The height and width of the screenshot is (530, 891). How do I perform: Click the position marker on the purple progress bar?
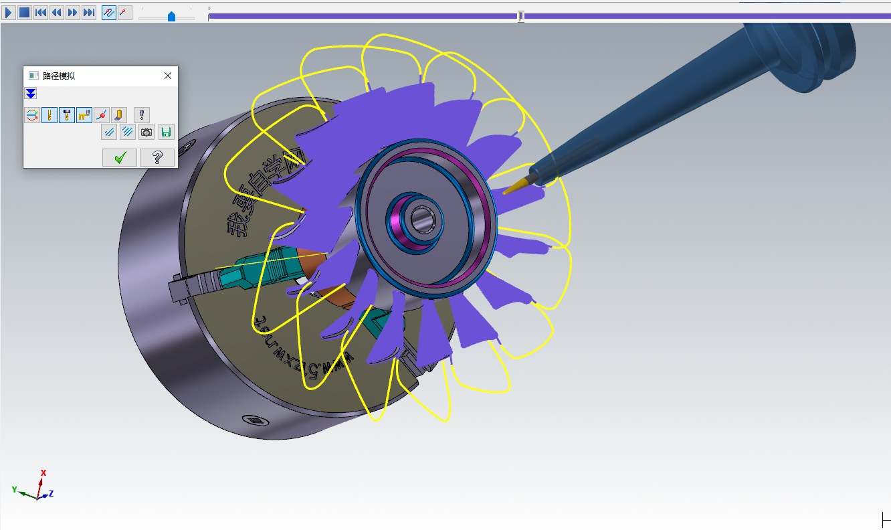[520, 16]
